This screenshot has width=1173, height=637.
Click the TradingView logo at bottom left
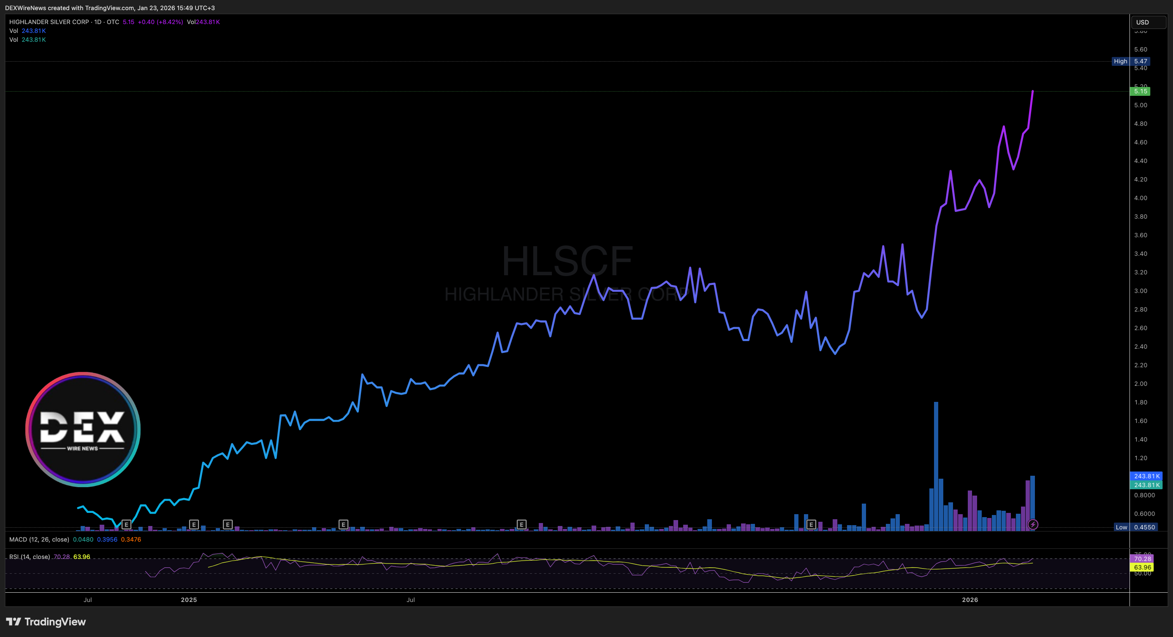click(46, 621)
